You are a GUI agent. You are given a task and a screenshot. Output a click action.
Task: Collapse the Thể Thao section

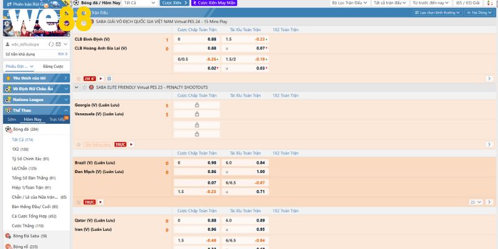tap(65, 109)
